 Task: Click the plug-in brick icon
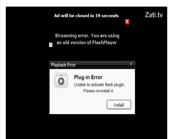pyautogui.click(x=61, y=80)
